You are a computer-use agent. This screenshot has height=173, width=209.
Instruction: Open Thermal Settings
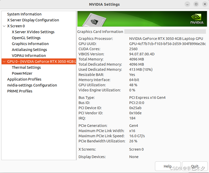click(26, 67)
